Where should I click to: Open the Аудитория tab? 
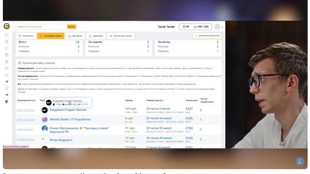[x=96, y=36]
